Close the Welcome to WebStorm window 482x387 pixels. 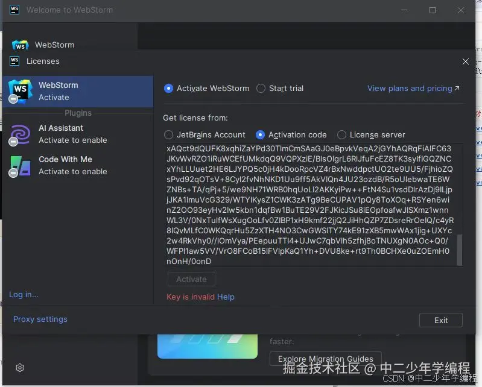pyautogui.click(x=461, y=10)
